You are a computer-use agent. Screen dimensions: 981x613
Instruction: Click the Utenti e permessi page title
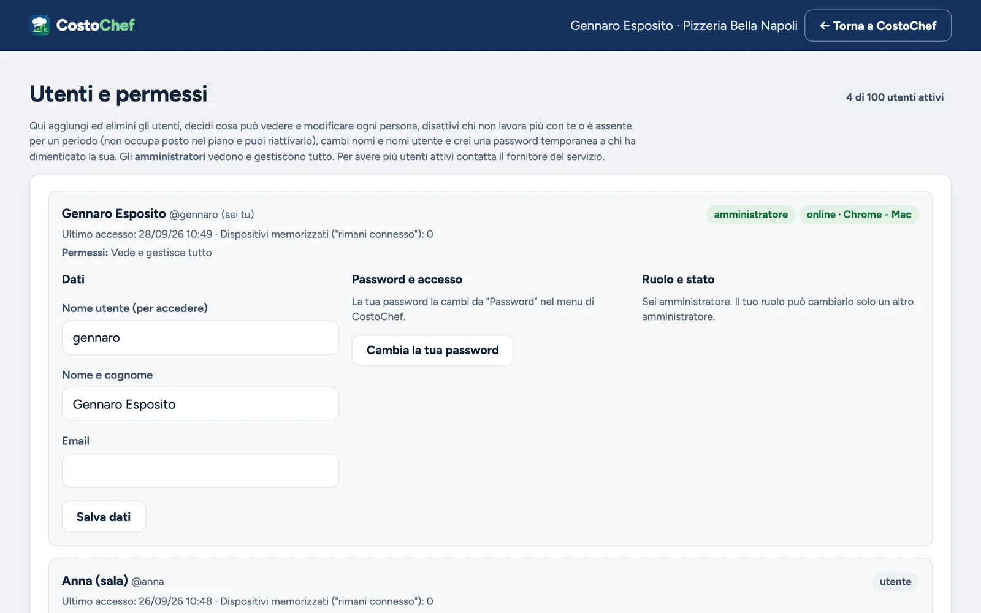tap(118, 94)
